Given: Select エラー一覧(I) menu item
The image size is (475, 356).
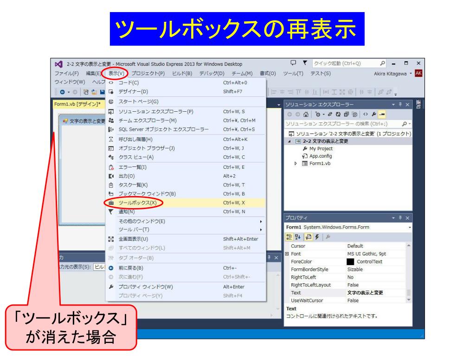Looking at the screenshot, I should [x=186, y=167].
